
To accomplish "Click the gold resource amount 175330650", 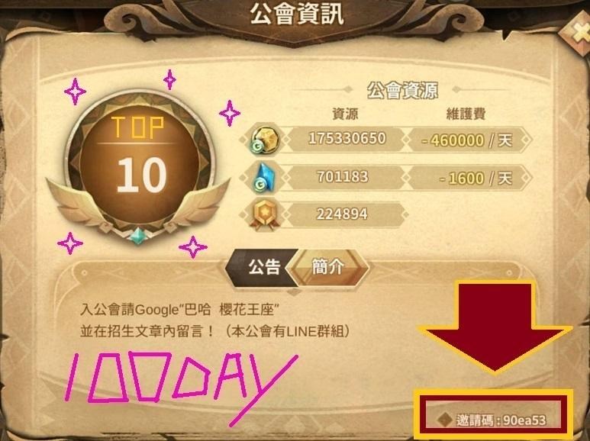I will pyautogui.click(x=347, y=138).
